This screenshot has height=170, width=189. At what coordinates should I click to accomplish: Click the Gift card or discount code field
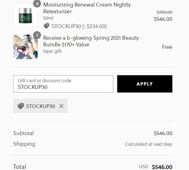(63, 84)
